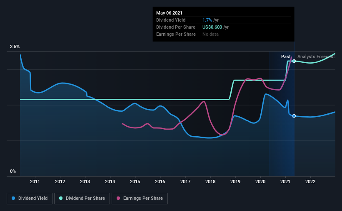Click the tooltip Dividend Per Share row label
The image size is (342, 211).
pyautogui.click(x=176, y=27)
